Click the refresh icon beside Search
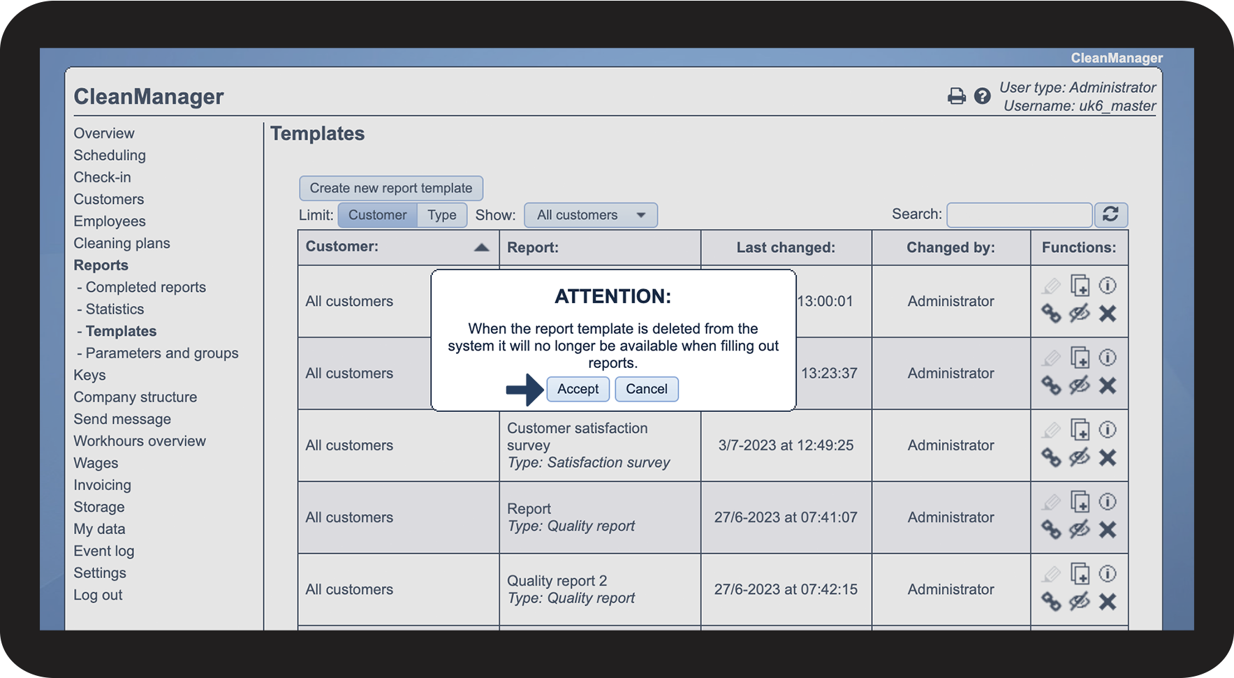 coord(1110,214)
